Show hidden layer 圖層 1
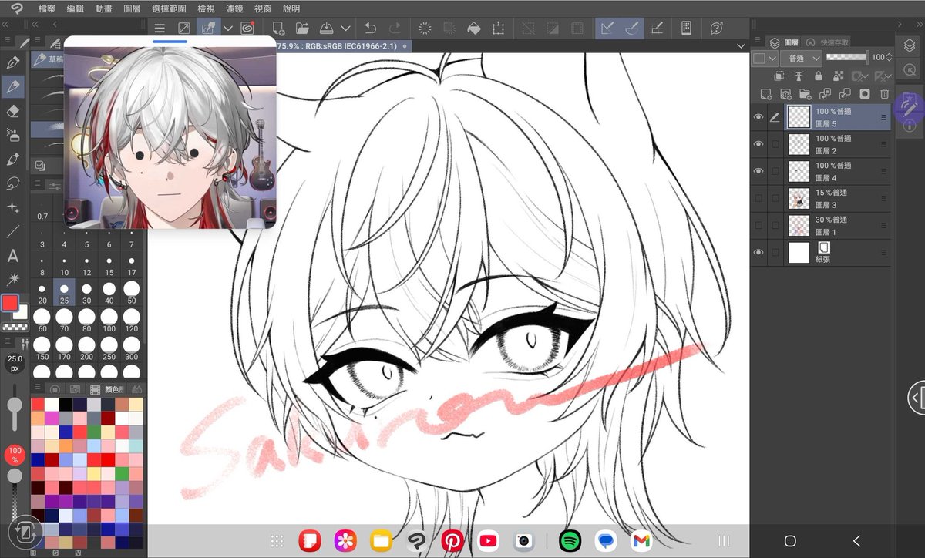This screenshot has height=558, width=925. tap(758, 225)
